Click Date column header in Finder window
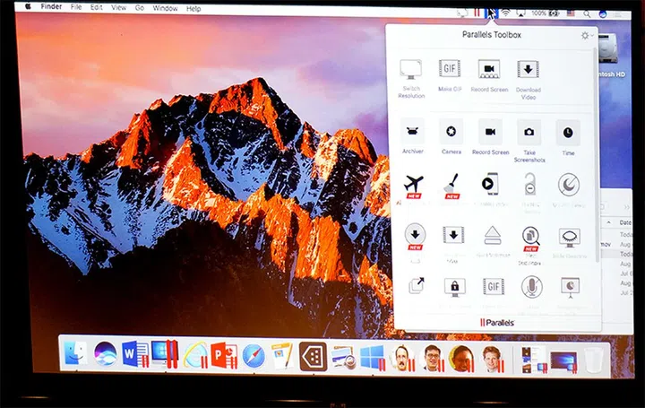Image resolution: width=645 pixels, height=408 pixels. click(x=625, y=222)
